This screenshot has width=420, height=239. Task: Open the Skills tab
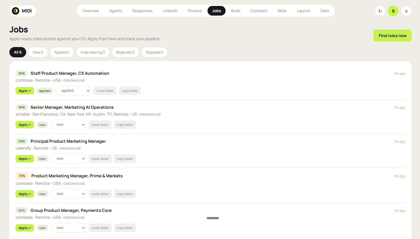coord(282,11)
